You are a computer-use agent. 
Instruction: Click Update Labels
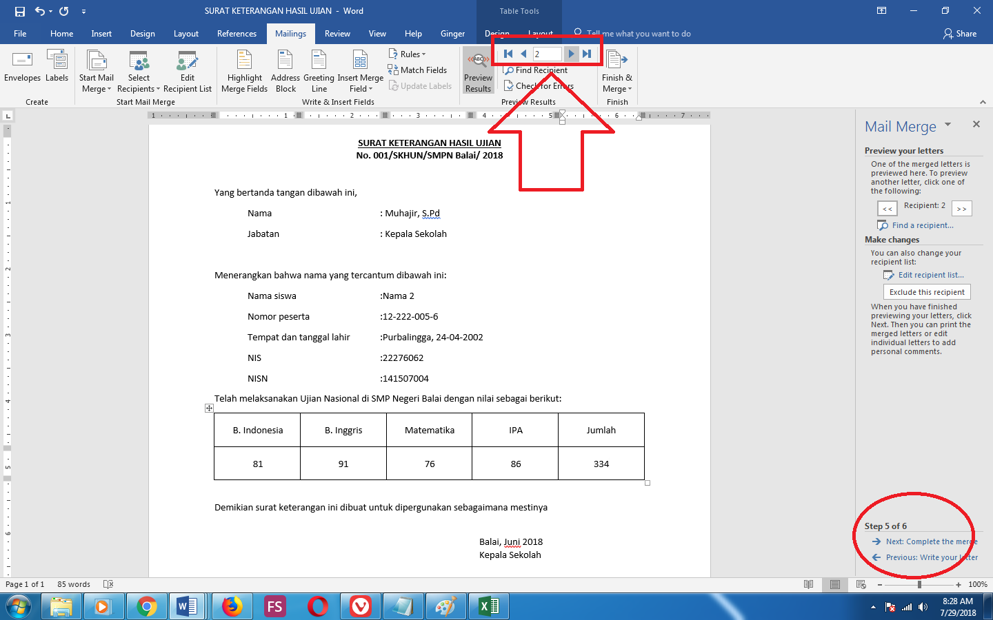coord(421,86)
